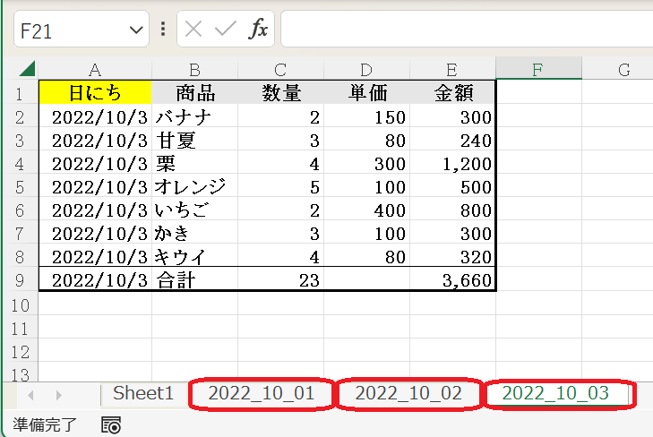Image resolution: width=653 pixels, height=437 pixels.
Task: Select the amount cell 1,200
Action: 452,163
